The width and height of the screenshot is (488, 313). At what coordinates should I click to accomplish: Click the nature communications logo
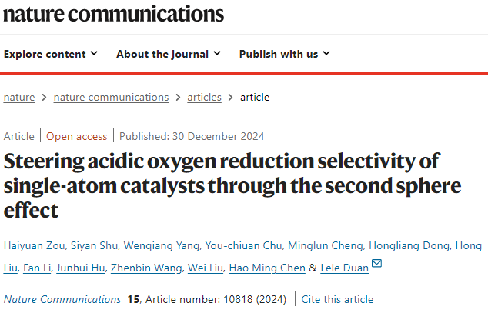click(113, 14)
